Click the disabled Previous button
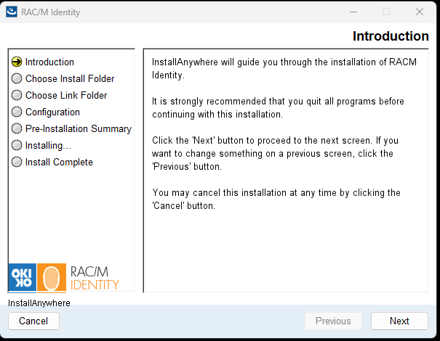Image resolution: width=440 pixels, height=341 pixels. pyautogui.click(x=333, y=321)
